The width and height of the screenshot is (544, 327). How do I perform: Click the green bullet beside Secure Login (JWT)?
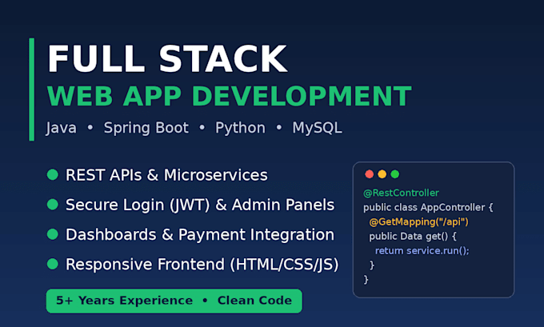(52, 204)
